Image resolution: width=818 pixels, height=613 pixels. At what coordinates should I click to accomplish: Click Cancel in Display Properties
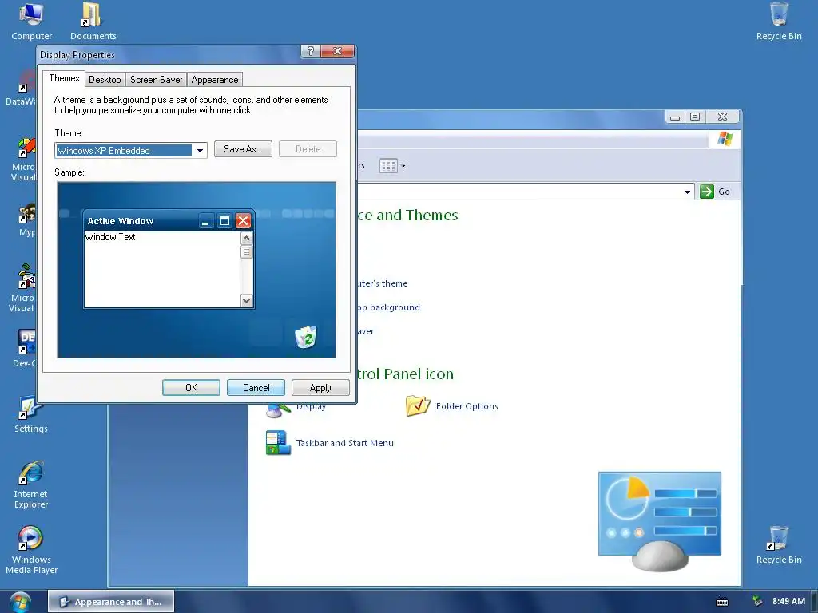coord(256,388)
